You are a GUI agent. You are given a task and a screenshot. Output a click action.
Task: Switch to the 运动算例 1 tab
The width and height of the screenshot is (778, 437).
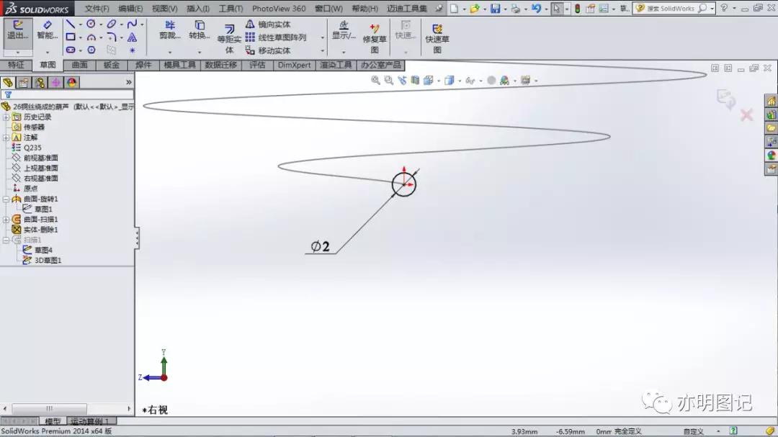point(90,421)
